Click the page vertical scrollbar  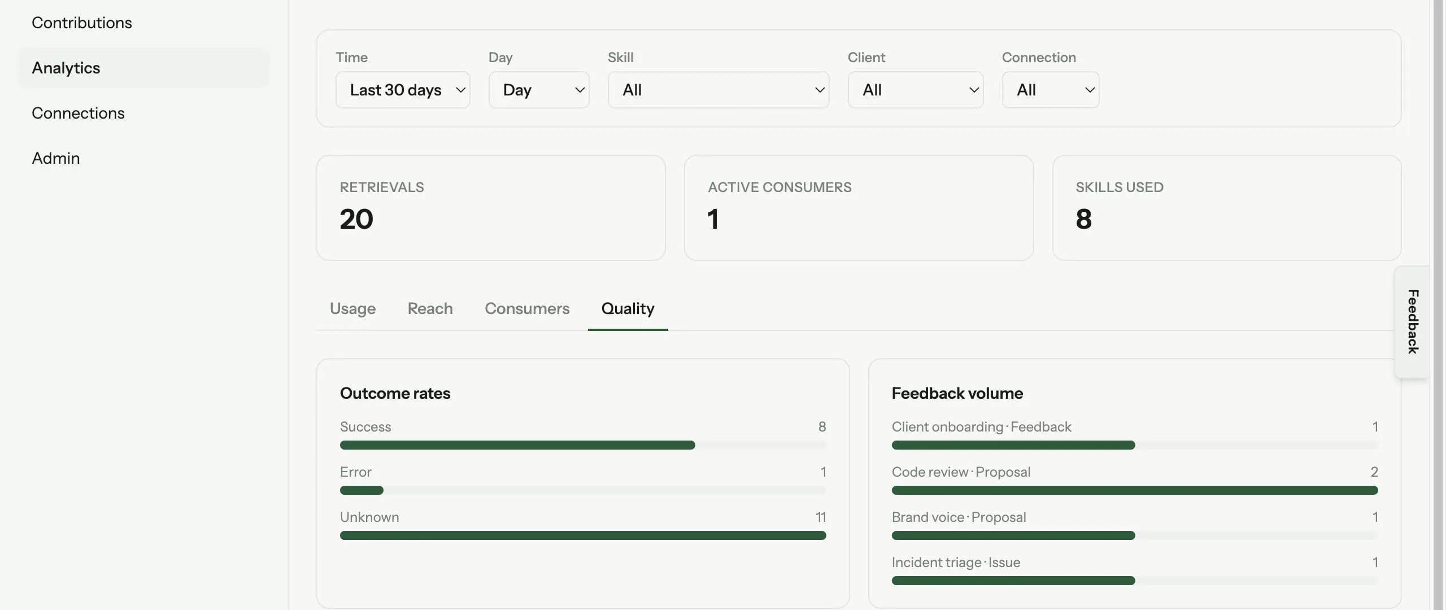[x=1438, y=305]
